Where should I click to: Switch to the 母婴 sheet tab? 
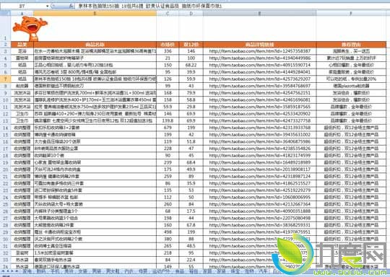coord(143,271)
